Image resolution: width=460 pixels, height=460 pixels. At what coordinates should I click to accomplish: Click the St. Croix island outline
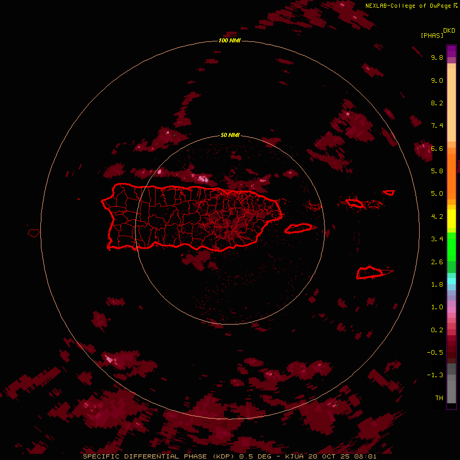tap(370, 272)
